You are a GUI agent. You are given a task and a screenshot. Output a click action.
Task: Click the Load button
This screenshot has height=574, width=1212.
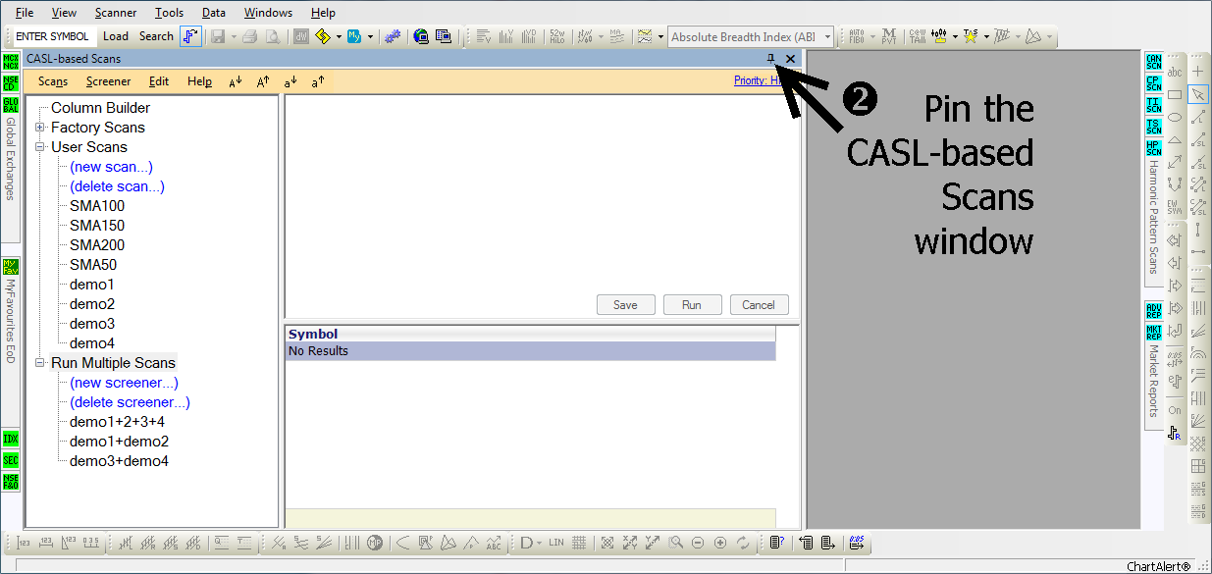[116, 36]
